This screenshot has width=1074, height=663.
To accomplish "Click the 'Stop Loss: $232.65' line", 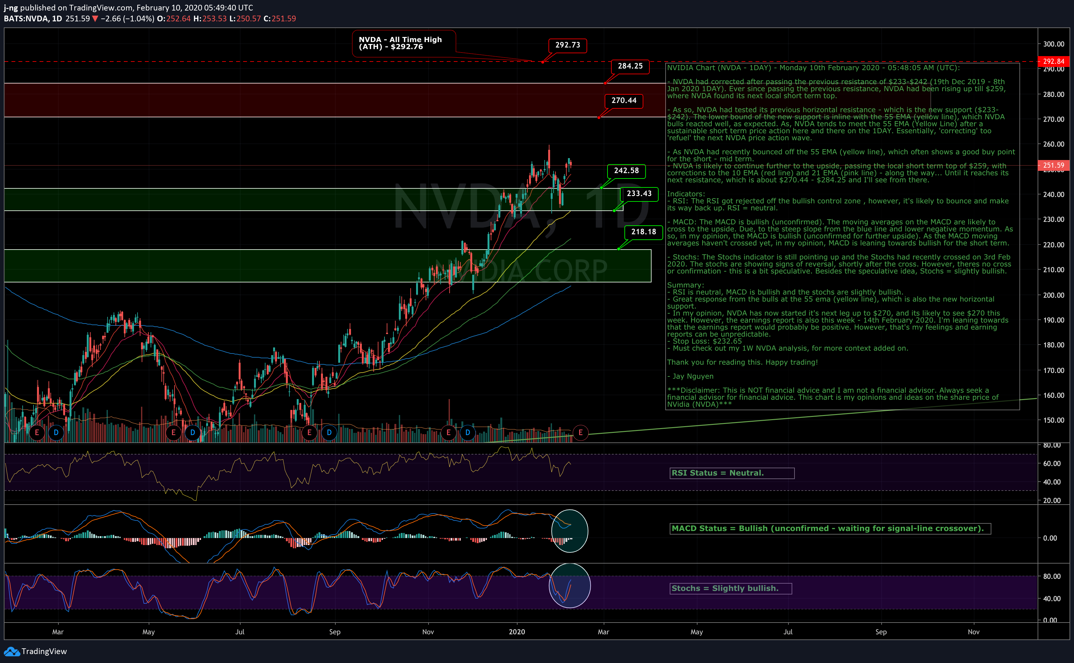I will pyautogui.click(x=705, y=341).
